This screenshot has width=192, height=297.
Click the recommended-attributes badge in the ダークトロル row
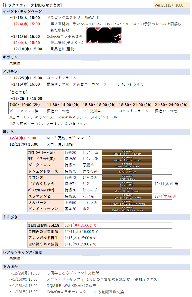click(x=127, y=165)
